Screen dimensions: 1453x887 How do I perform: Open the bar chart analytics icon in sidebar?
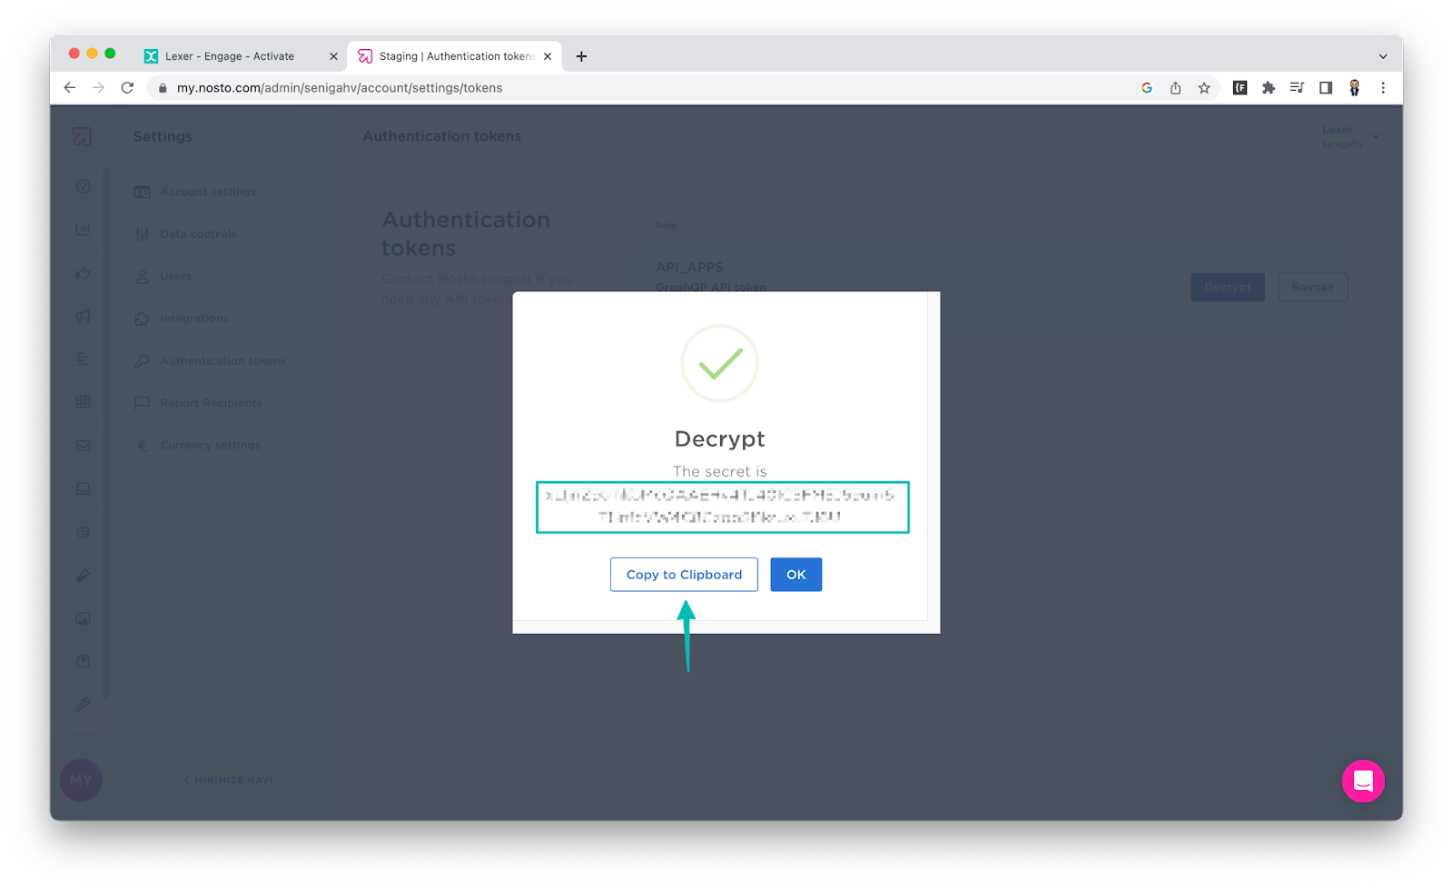pyautogui.click(x=83, y=229)
